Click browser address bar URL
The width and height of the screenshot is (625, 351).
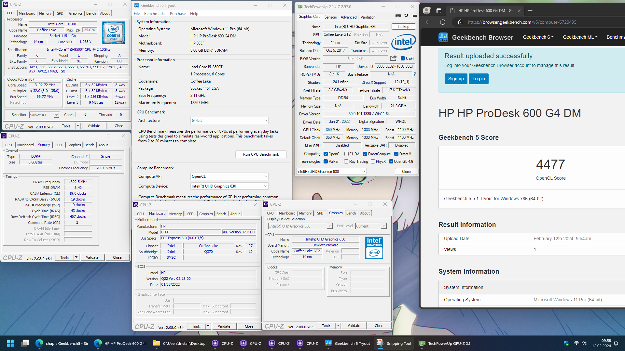(x=522, y=22)
